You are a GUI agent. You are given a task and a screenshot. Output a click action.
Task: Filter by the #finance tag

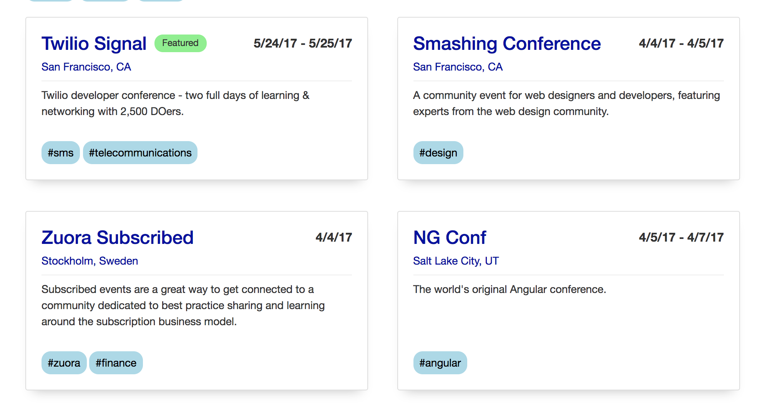click(116, 363)
